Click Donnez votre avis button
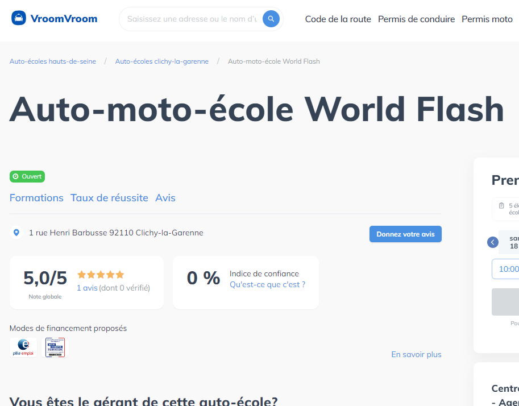The height and width of the screenshot is (406, 519). [405, 234]
